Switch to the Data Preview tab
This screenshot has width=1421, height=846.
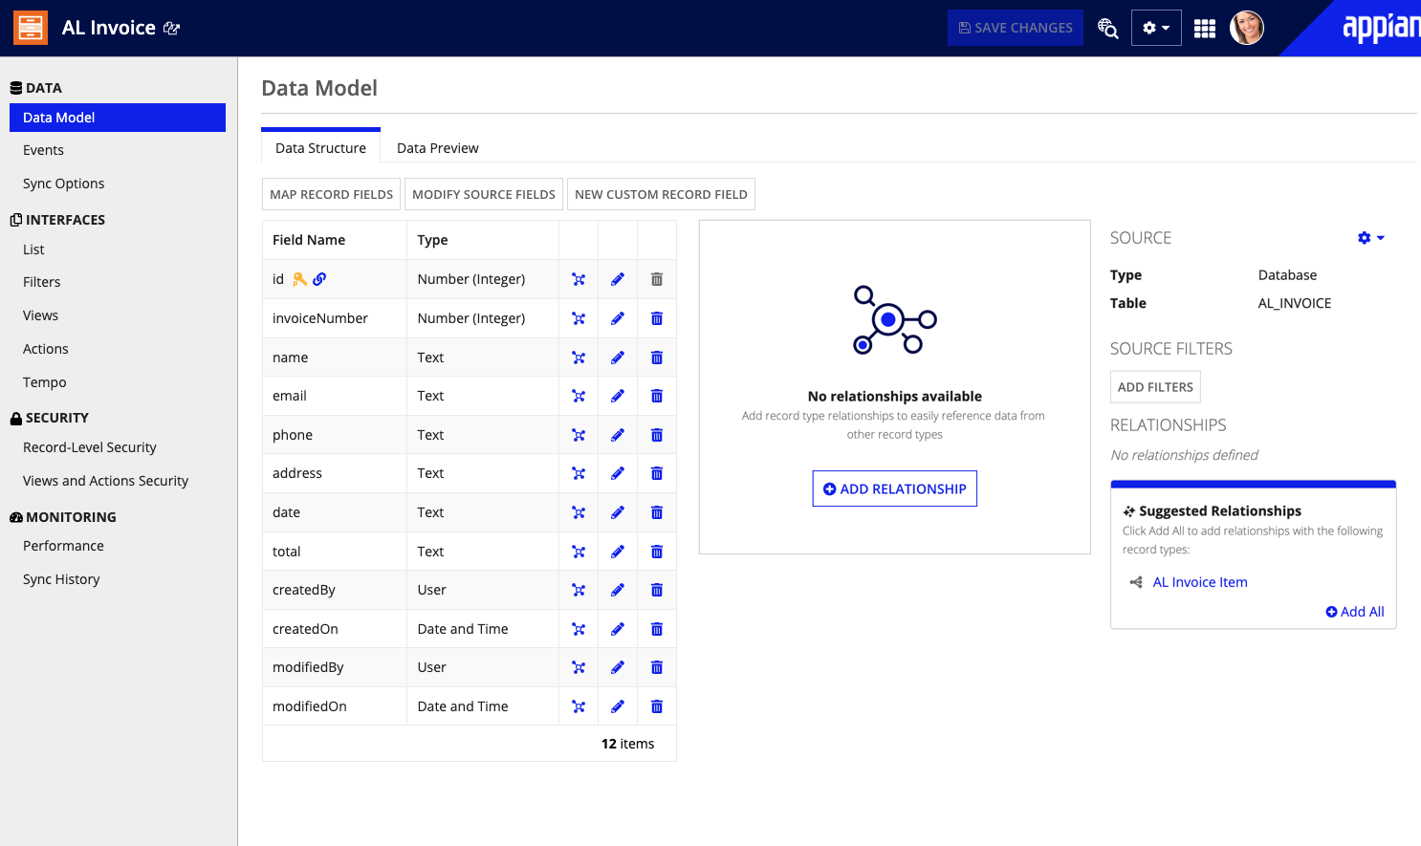(438, 148)
